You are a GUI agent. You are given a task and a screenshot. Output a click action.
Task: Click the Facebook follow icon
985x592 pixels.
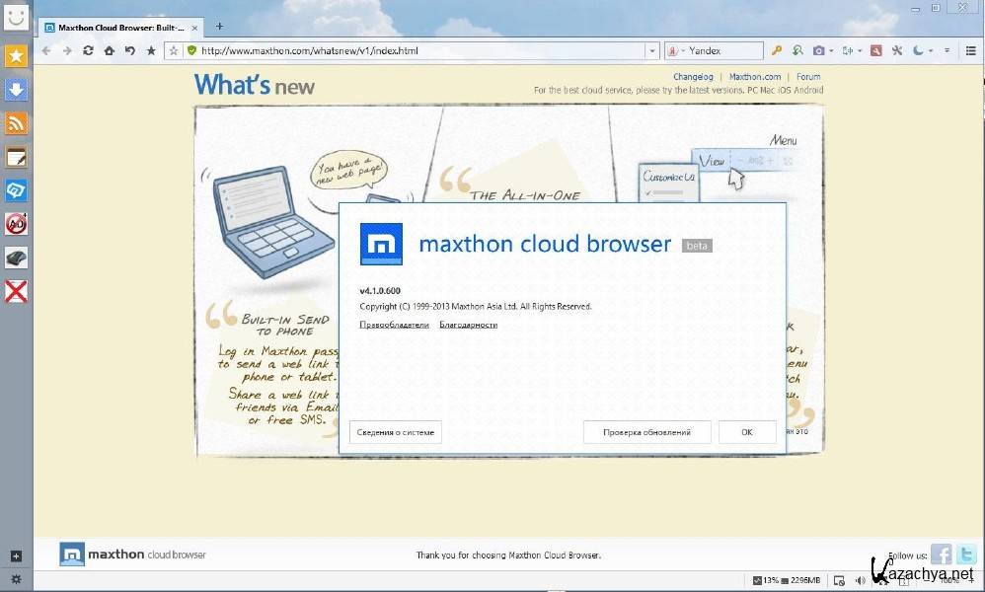click(942, 555)
